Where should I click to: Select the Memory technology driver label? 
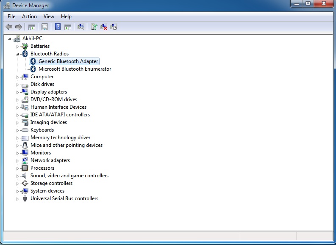(61, 138)
